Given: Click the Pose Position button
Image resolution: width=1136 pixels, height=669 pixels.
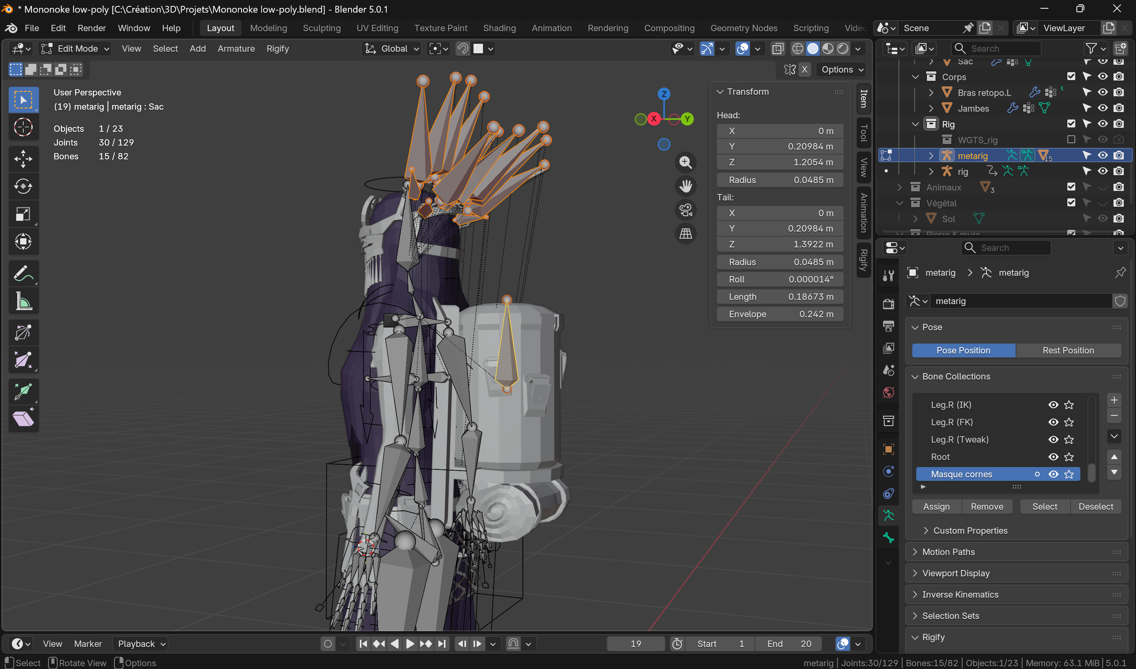Looking at the screenshot, I should 963,350.
